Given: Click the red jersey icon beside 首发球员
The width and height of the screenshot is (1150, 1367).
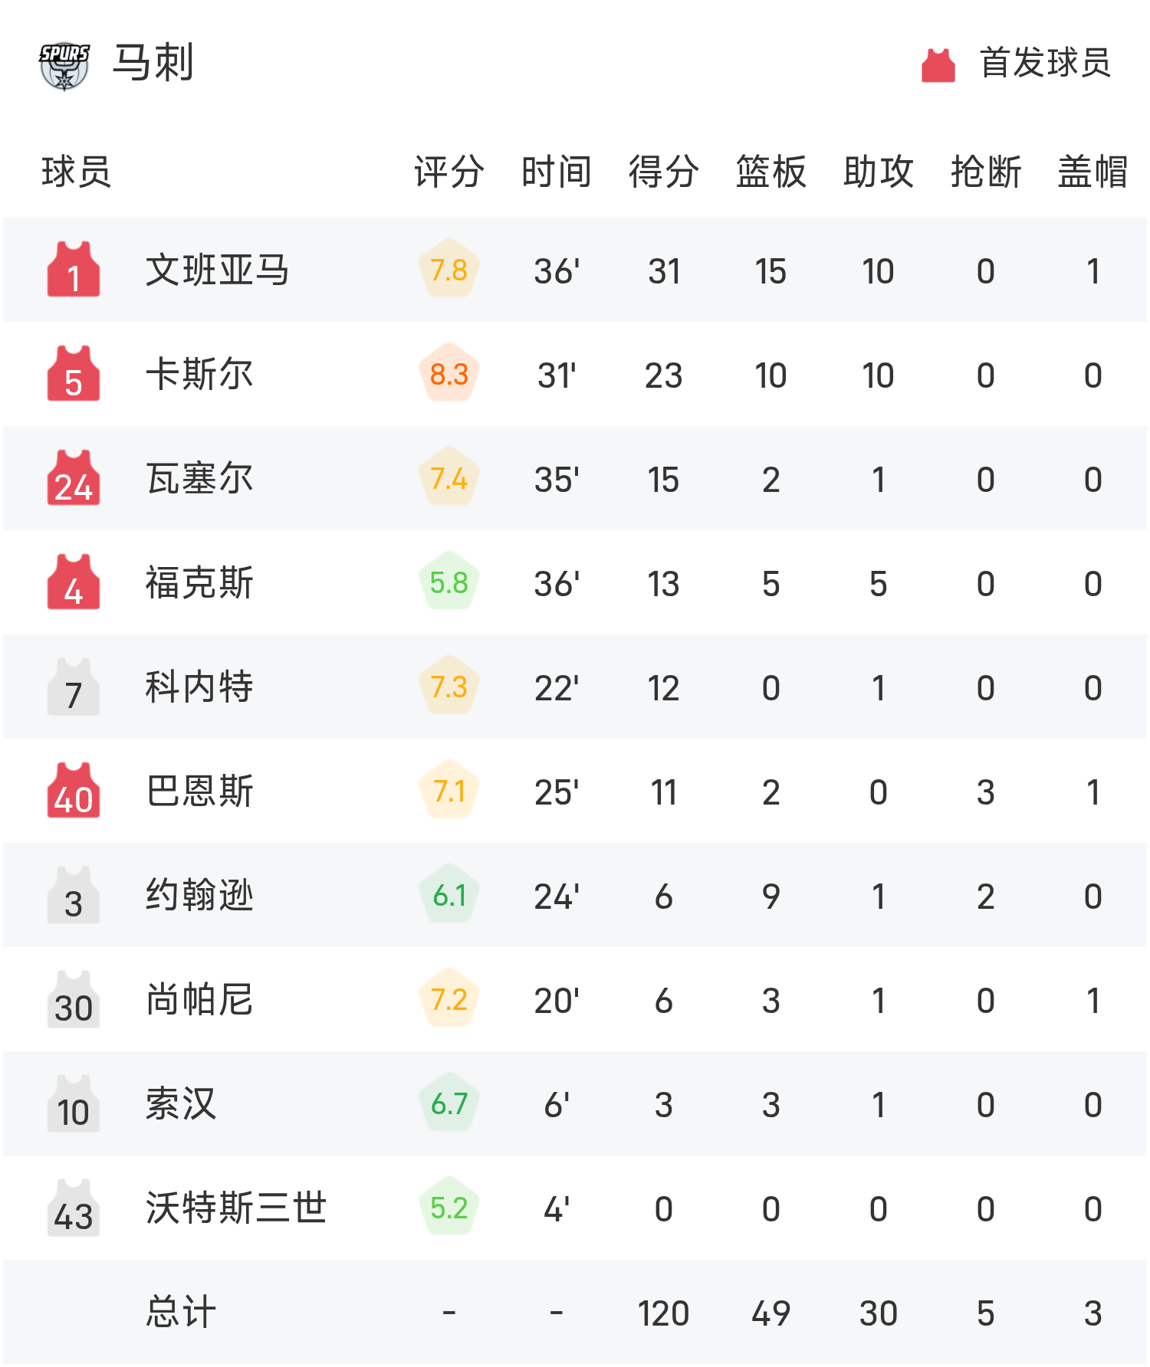Looking at the screenshot, I should (x=938, y=65).
